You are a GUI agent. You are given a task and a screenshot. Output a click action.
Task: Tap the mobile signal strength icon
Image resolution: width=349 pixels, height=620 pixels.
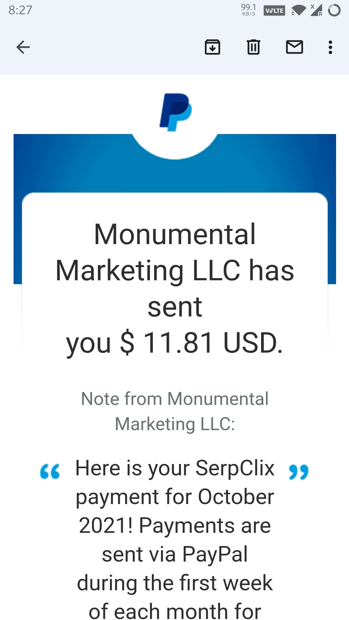click(x=316, y=10)
